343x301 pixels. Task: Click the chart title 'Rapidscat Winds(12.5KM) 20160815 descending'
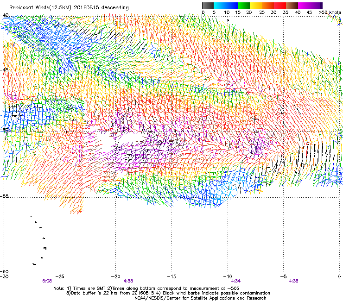pos(69,8)
